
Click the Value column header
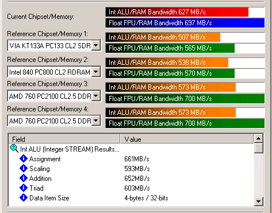tap(187, 139)
